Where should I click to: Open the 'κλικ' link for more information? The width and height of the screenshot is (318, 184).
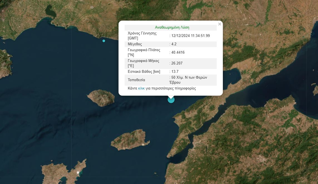(141, 88)
